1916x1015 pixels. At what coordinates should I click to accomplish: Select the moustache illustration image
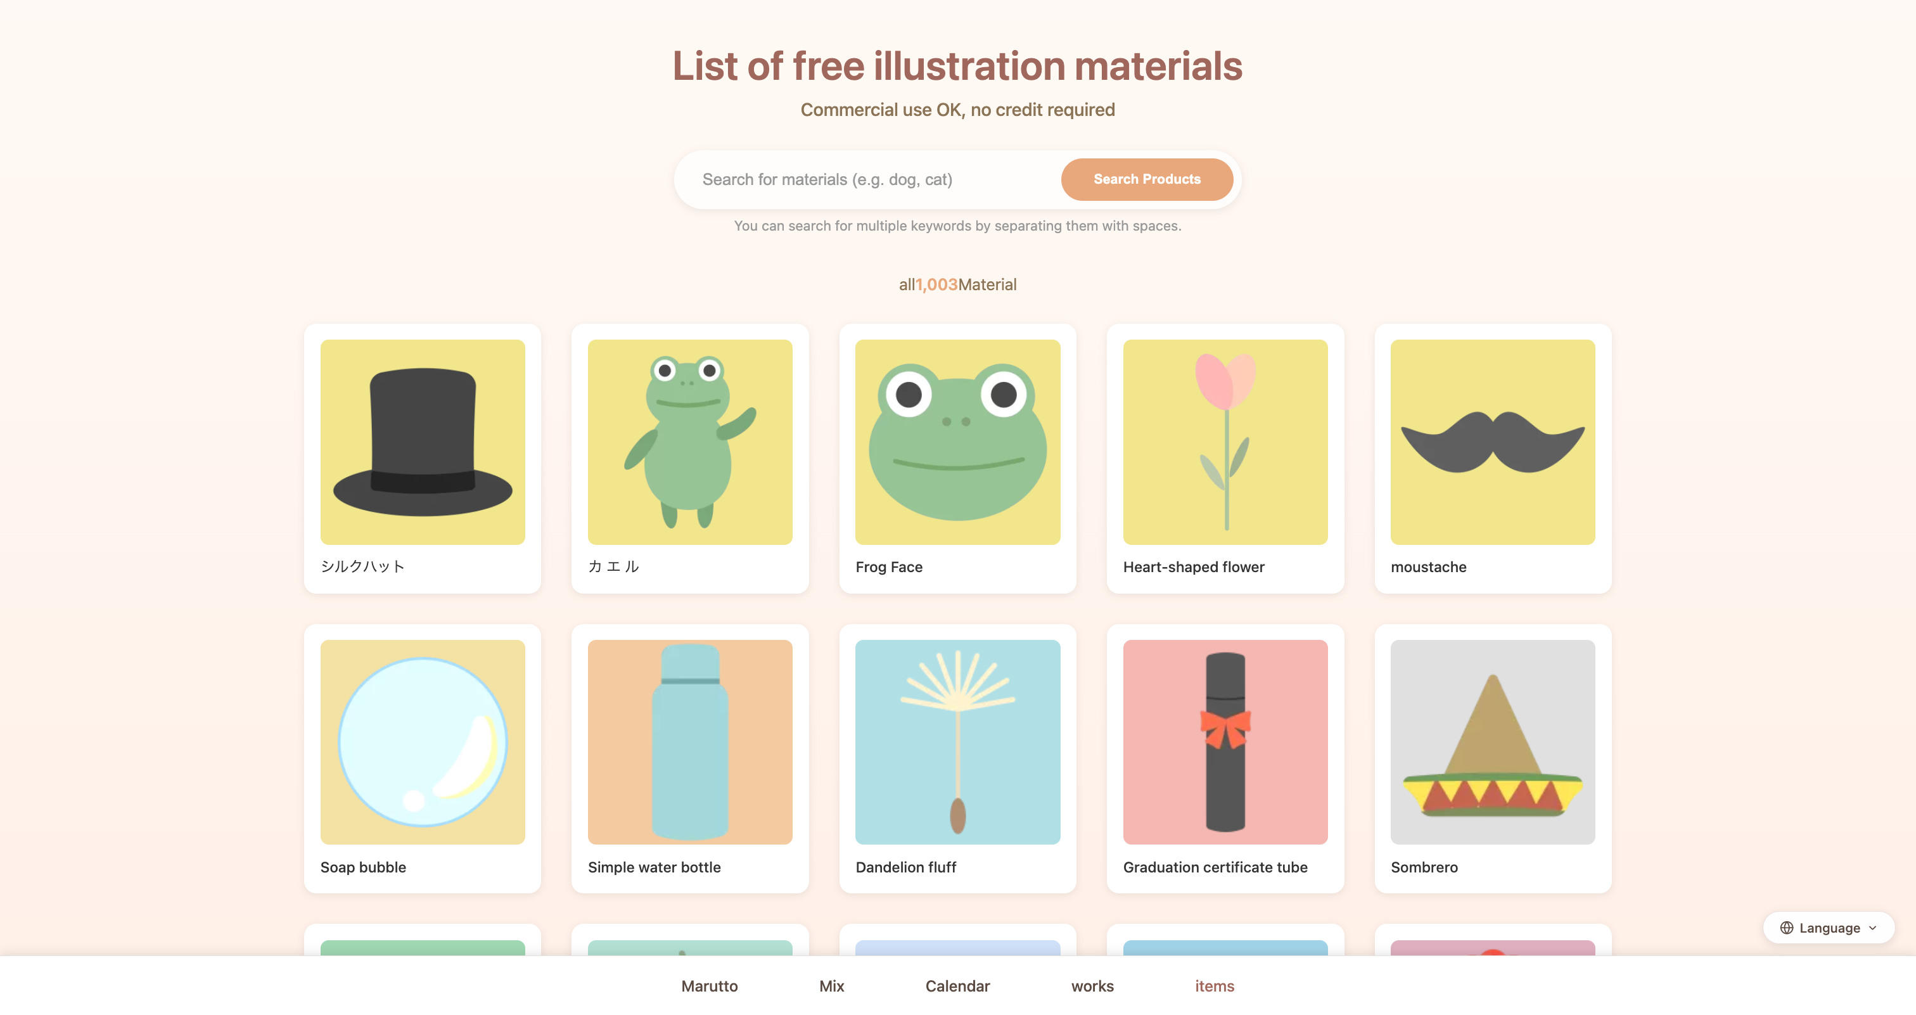click(1493, 442)
